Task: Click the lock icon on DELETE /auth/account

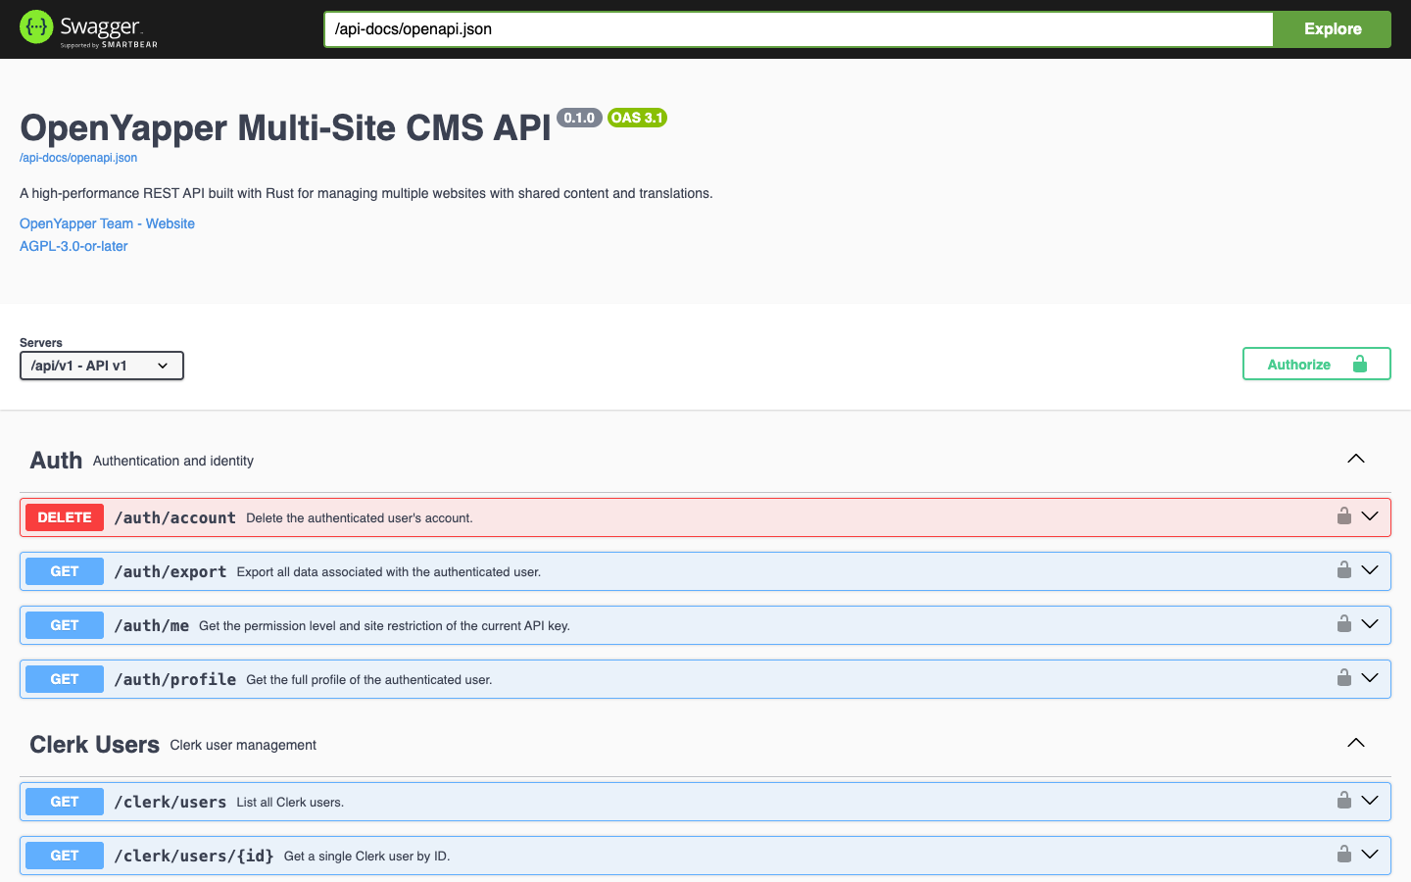Action: click(x=1343, y=514)
